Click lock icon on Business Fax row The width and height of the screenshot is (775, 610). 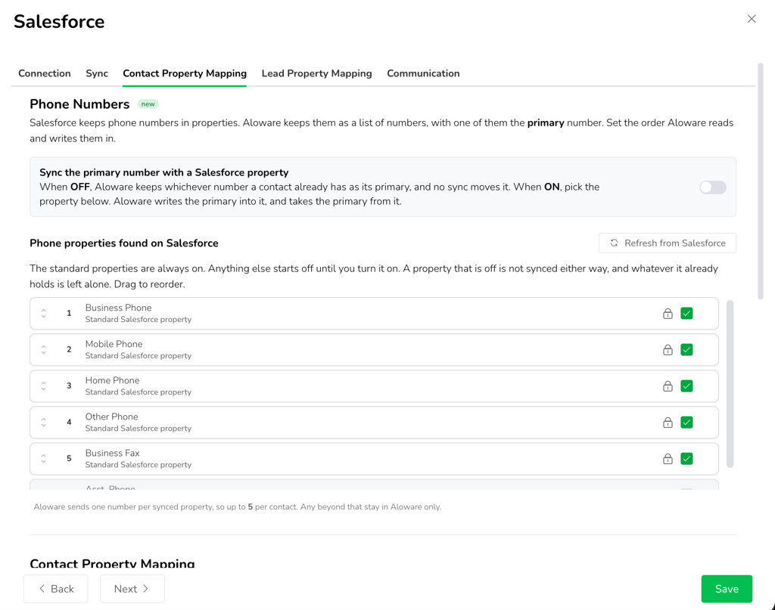(x=668, y=459)
